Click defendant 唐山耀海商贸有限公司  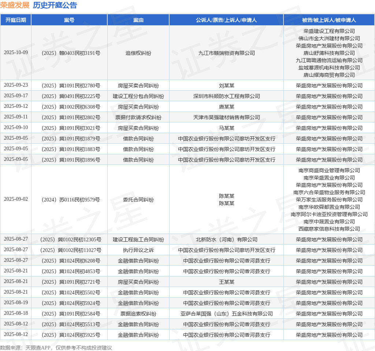329,75
